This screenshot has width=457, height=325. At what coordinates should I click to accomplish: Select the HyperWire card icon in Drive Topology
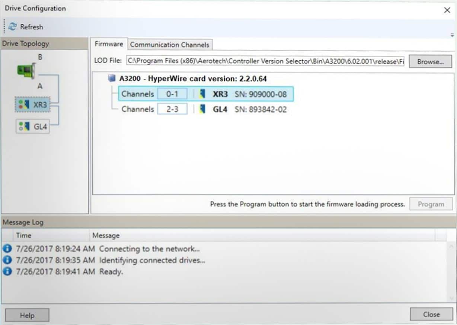pyautogui.click(x=26, y=71)
